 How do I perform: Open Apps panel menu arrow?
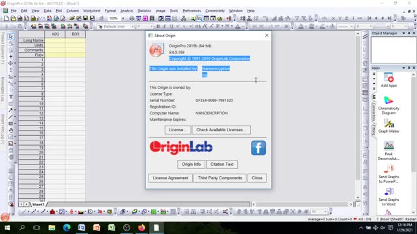coord(404,68)
